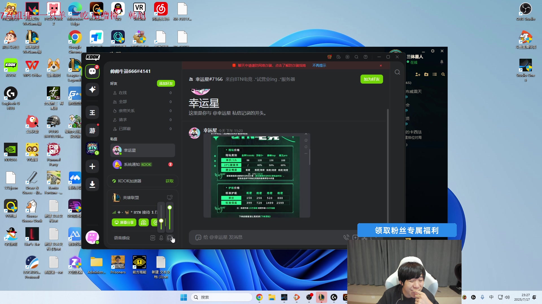
Task: Open the 王 server in KOOK sidebar
Action: pos(92,113)
